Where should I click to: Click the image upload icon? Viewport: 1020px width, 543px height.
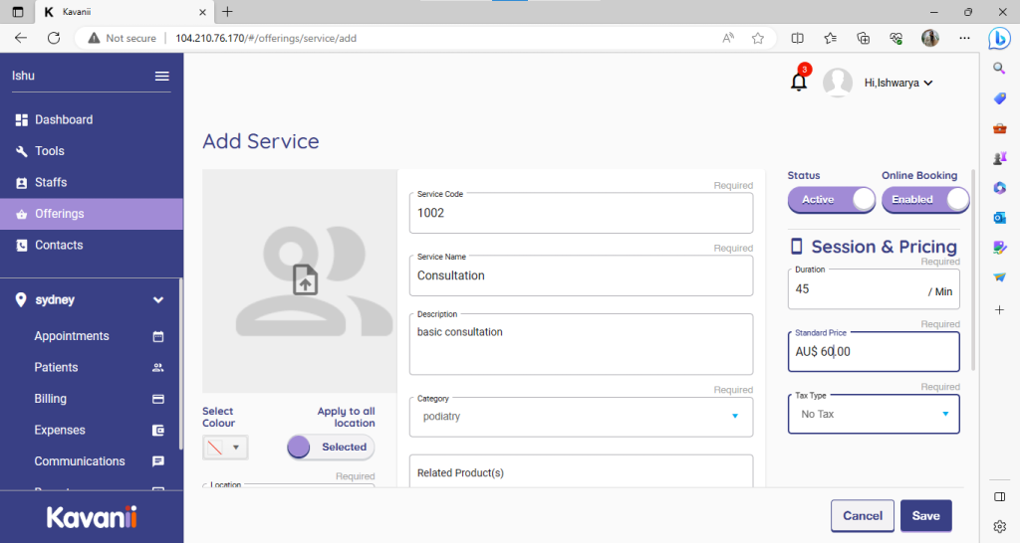click(305, 280)
